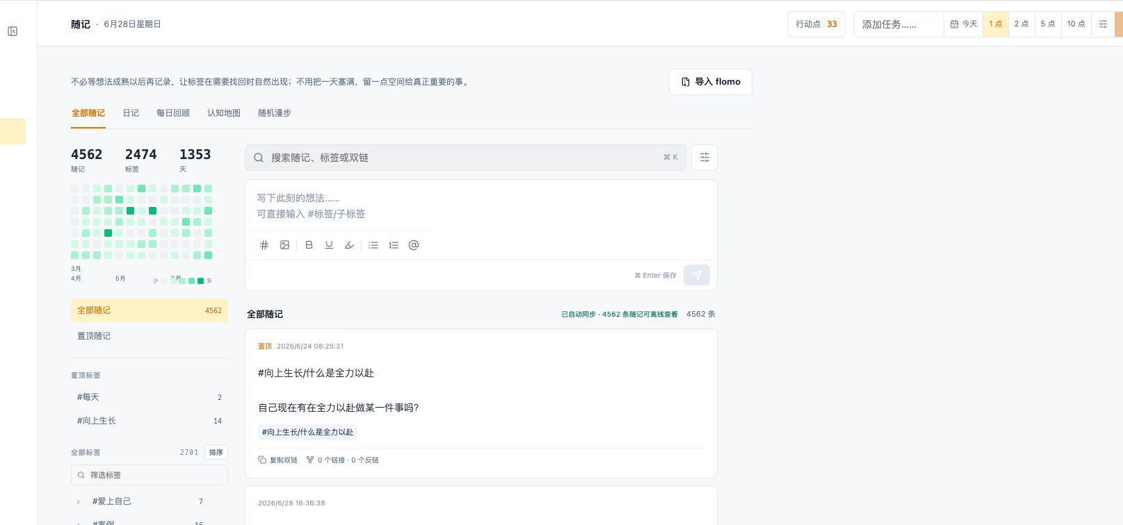Image resolution: width=1123 pixels, height=525 pixels.
Task: Open 0 个链接 · 0 个反链 info
Action: point(343,460)
